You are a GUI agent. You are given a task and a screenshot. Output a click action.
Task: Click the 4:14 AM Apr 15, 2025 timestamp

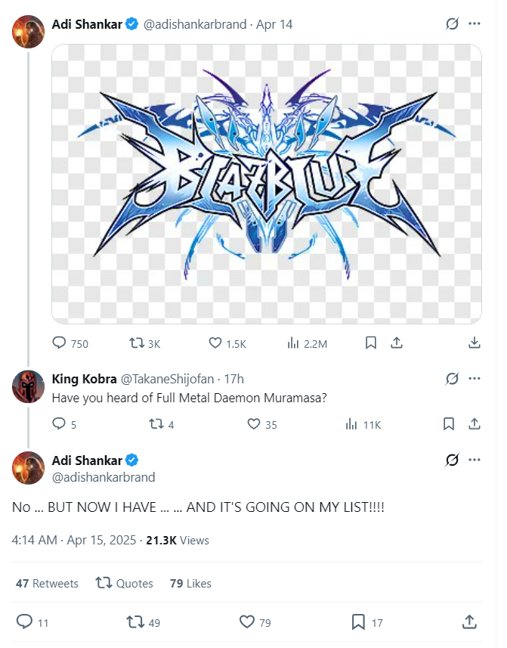tap(74, 541)
